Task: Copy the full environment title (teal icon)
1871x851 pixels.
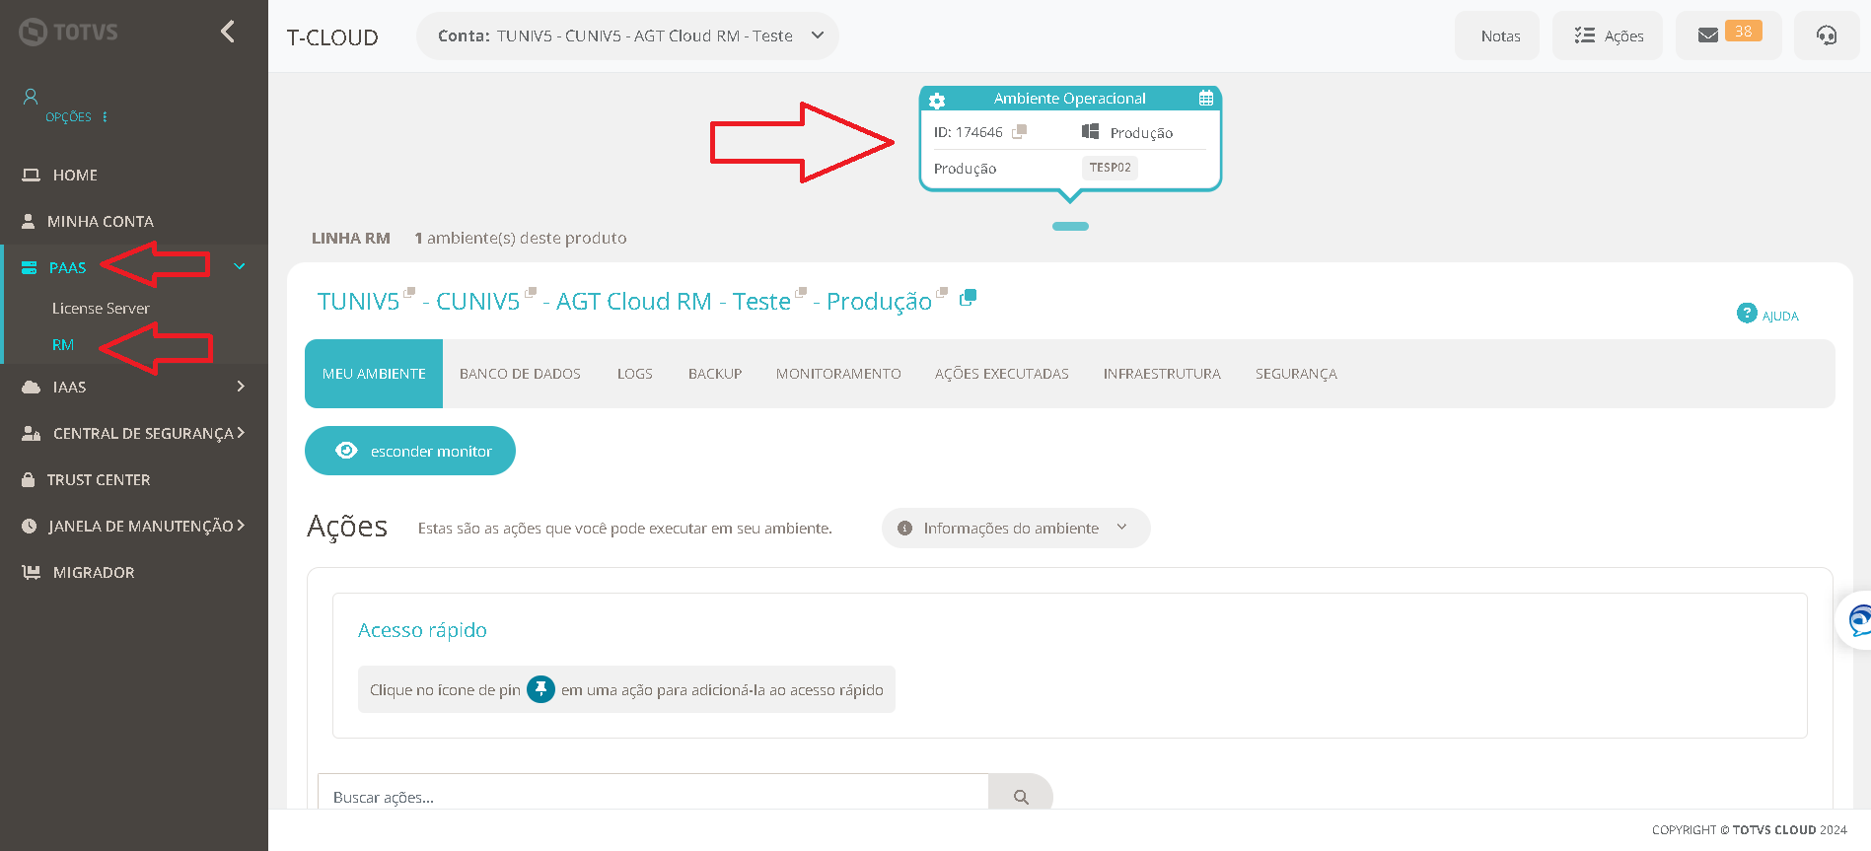Action: [x=969, y=297]
